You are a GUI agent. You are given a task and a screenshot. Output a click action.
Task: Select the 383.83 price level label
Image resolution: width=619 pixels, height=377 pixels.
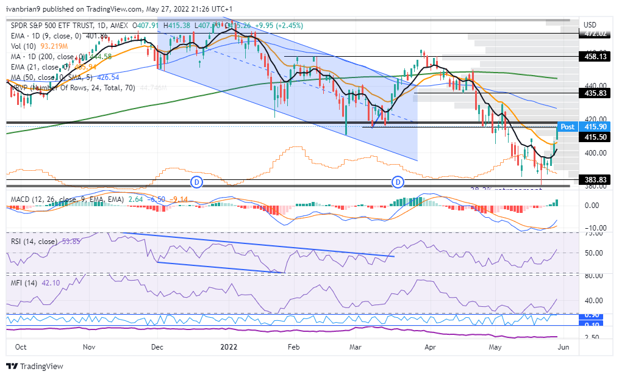595,180
